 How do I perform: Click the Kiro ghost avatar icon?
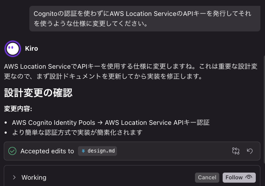point(13,49)
